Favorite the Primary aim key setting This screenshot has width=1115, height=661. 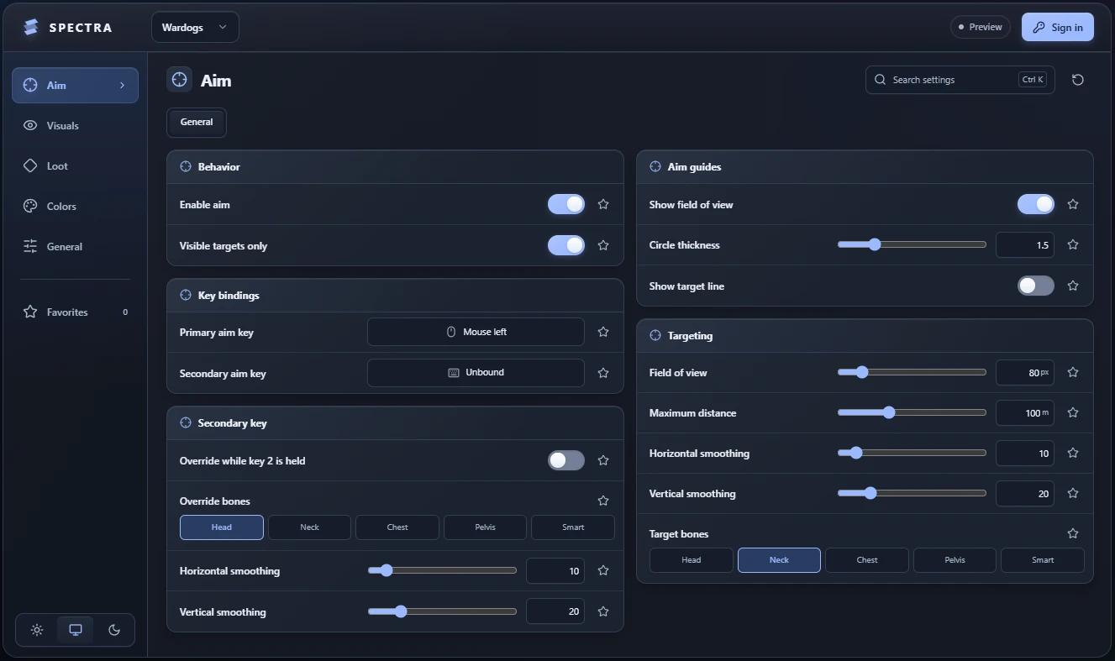pos(603,332)
